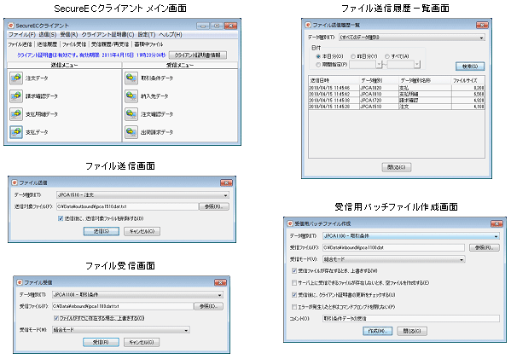Screen dimensions: 511x359
Task: Click the 送信履歴 toolbar item
Action: click(x=47, y=44)
